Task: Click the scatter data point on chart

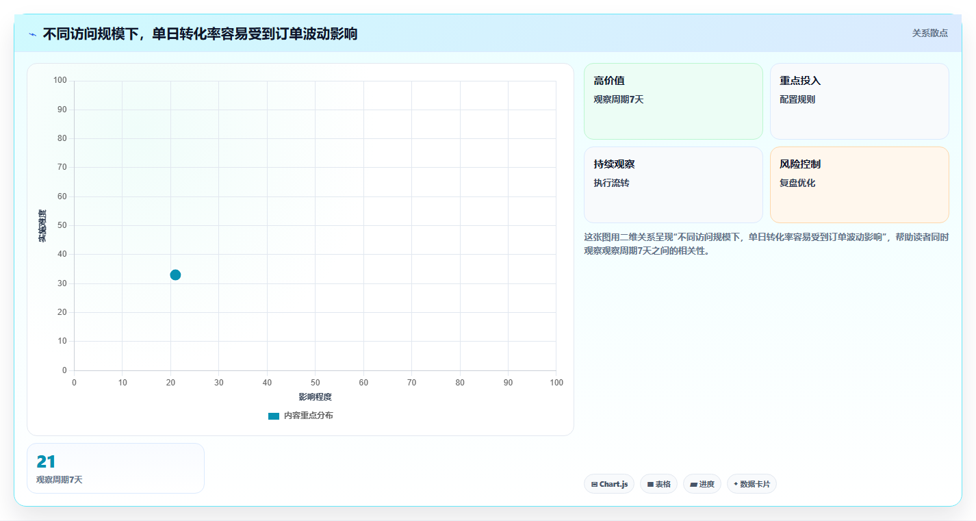Action: [175, 275]
